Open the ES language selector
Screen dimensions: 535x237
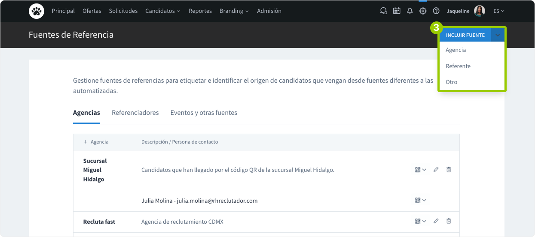[498, 11]
